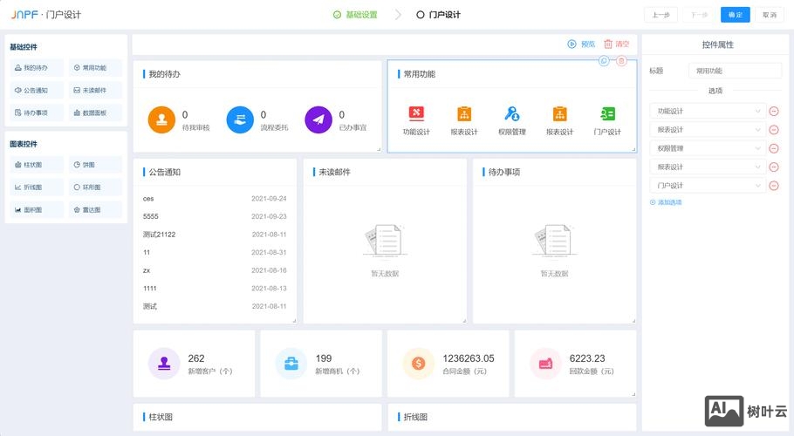Preview the portal with 预览
Viewport: 794px width, 436px height.
coord(581,44)
